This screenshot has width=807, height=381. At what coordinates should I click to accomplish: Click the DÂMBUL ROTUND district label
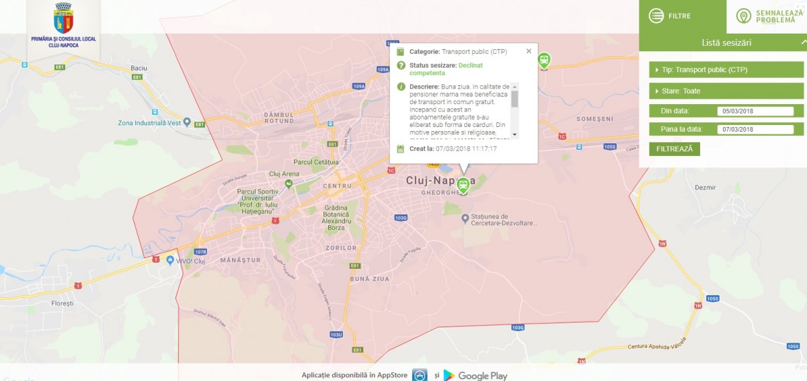point(279,118)
